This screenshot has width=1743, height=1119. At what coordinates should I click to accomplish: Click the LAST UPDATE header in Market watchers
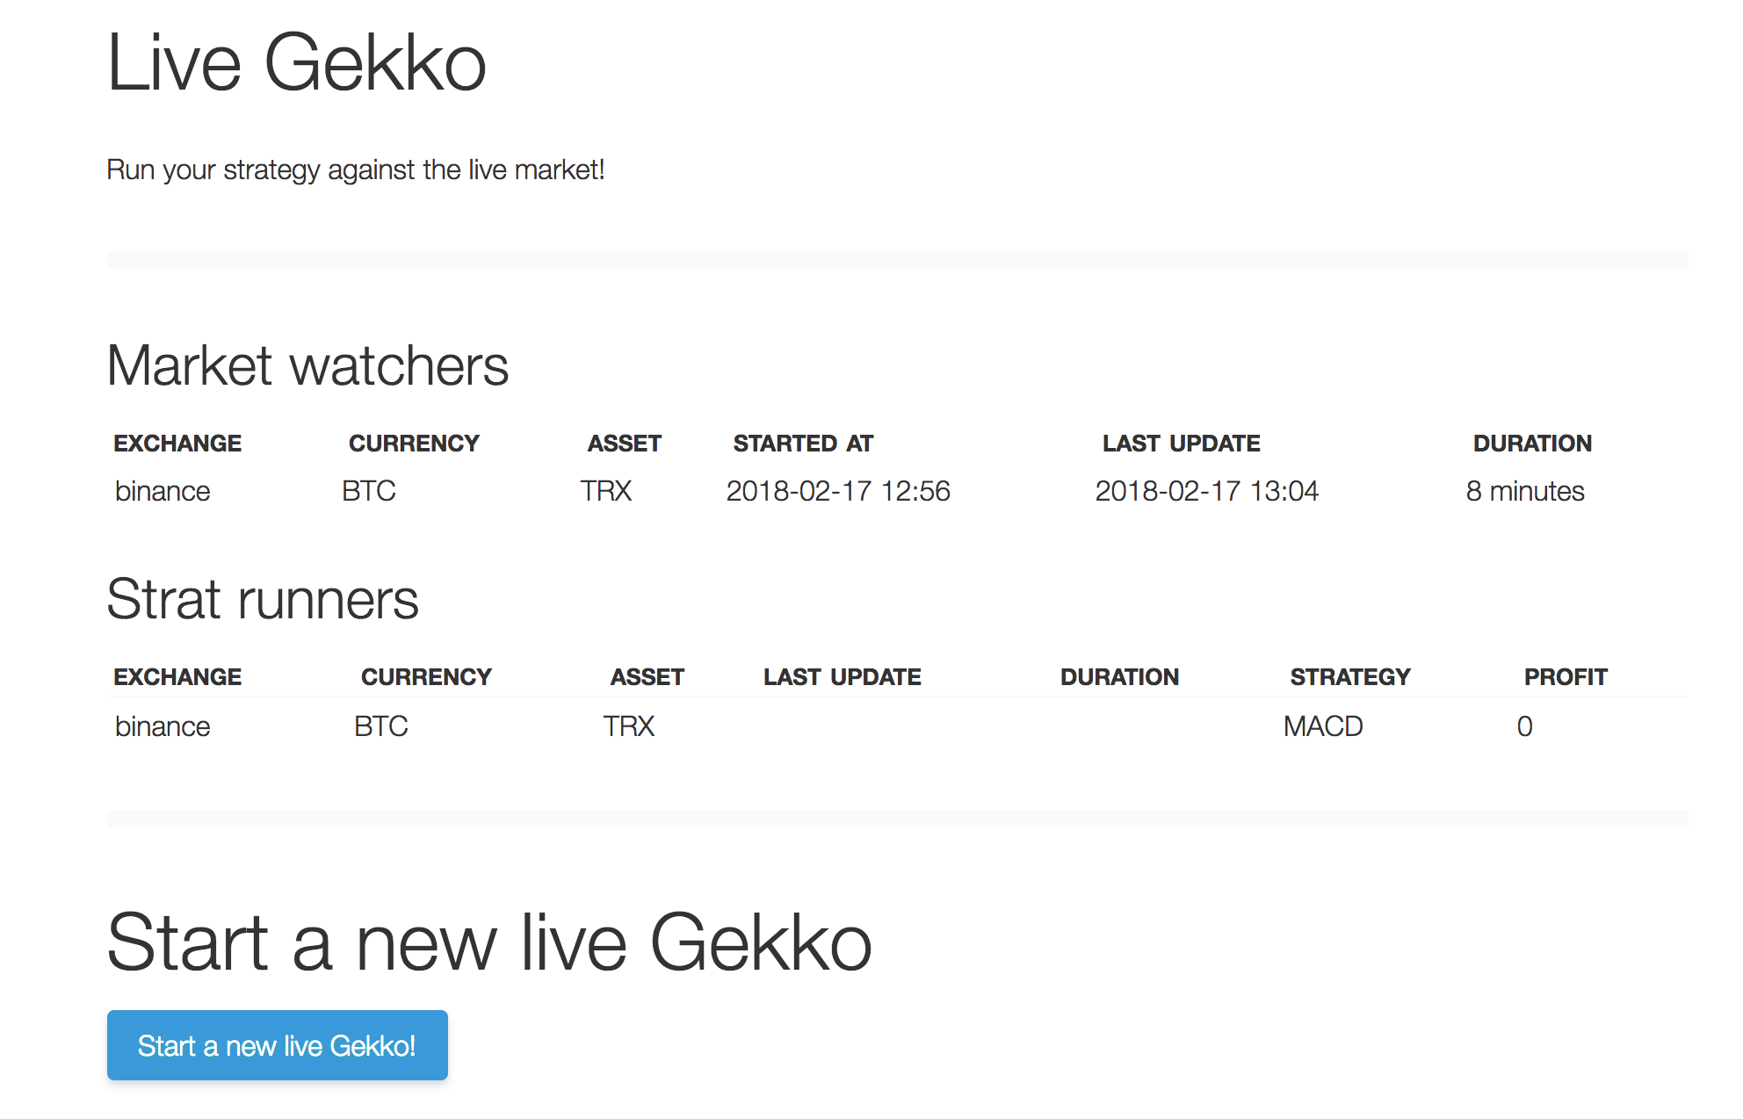click(x=1181, y=443)
